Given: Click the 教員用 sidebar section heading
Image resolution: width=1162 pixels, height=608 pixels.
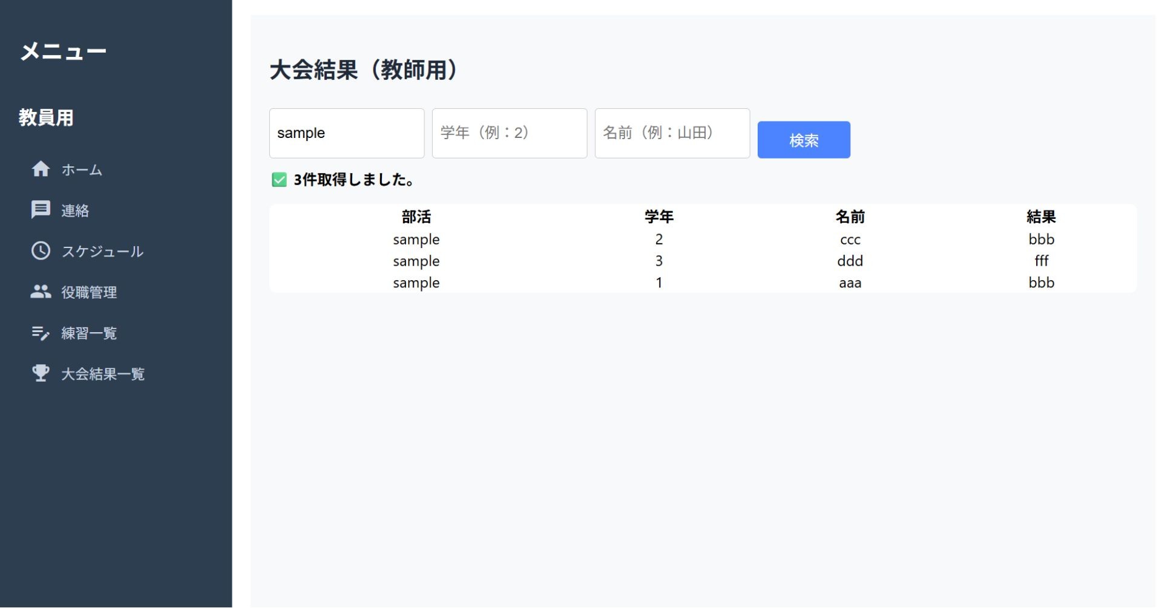Looking at the screenshot, I should [x=46, y=117].
